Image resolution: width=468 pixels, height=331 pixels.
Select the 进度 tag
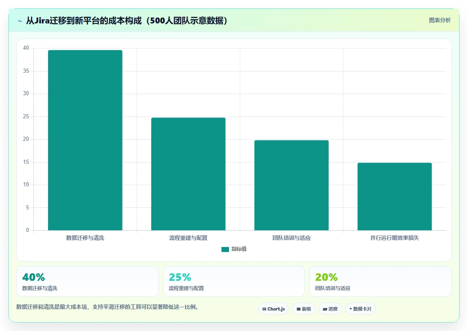coord(330,309)
